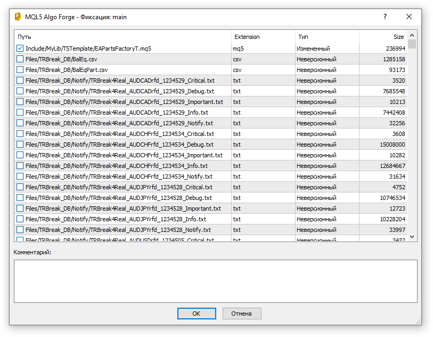Image resolution: width=433 pixels, height=337 pixels.
Task: Open the help question mark button
Action: click(x=385, y=17)
